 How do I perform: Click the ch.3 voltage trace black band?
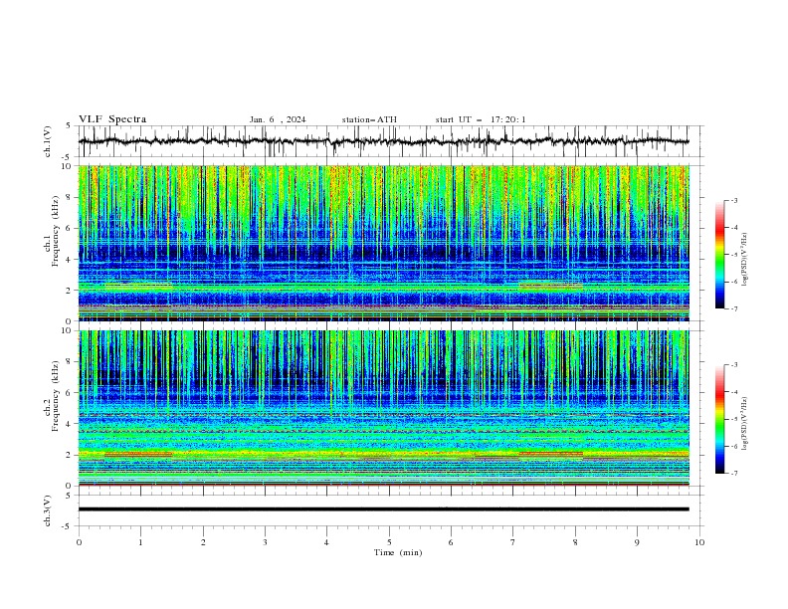click(384, 509)
